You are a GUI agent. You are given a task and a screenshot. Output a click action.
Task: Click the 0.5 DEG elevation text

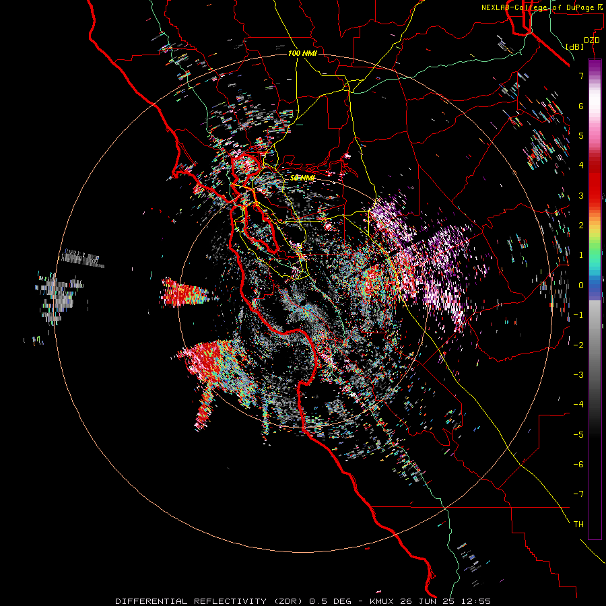tap(330, 601)
